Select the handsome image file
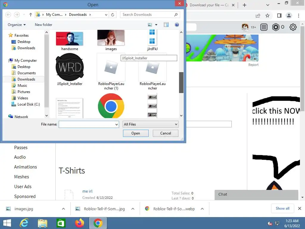This screenshot has height=229, width=305. click(x=70, y=41)
